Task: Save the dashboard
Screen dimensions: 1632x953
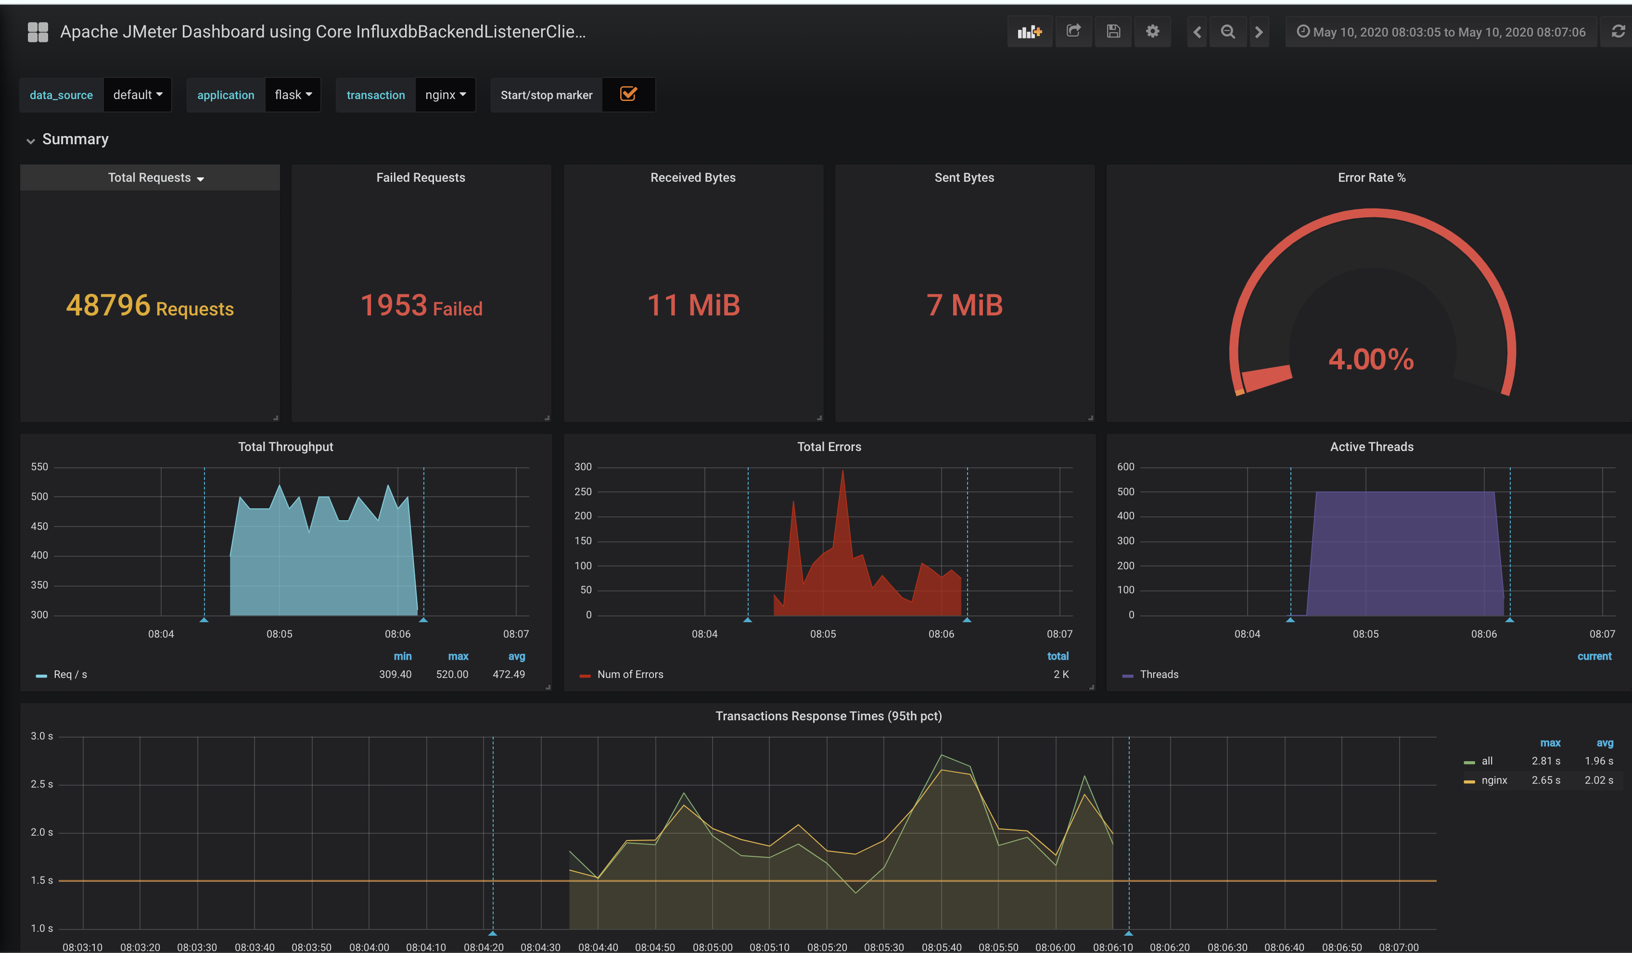Action: click(x=1113, y=31)
